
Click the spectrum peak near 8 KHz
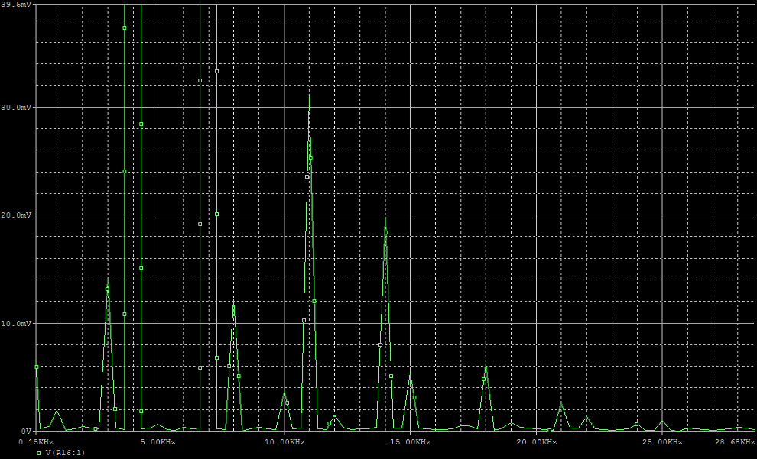[234, 302]
